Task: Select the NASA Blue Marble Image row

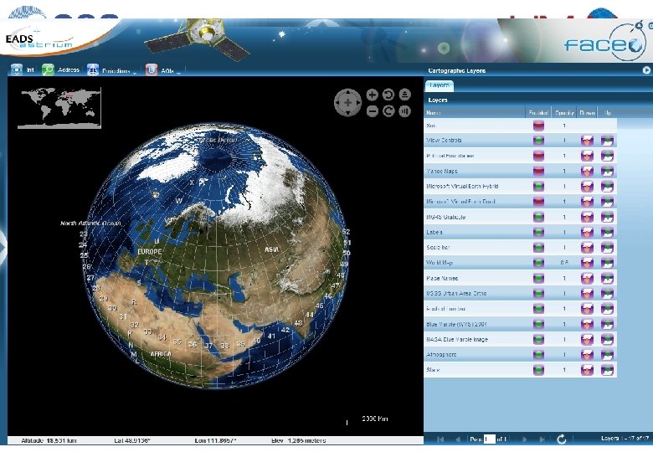Action: pos(520,339)
